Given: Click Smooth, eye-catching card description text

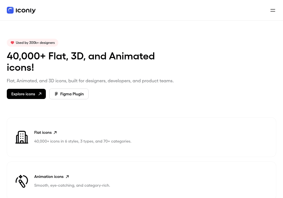Looking at the screenshot, I should point(72,185).
